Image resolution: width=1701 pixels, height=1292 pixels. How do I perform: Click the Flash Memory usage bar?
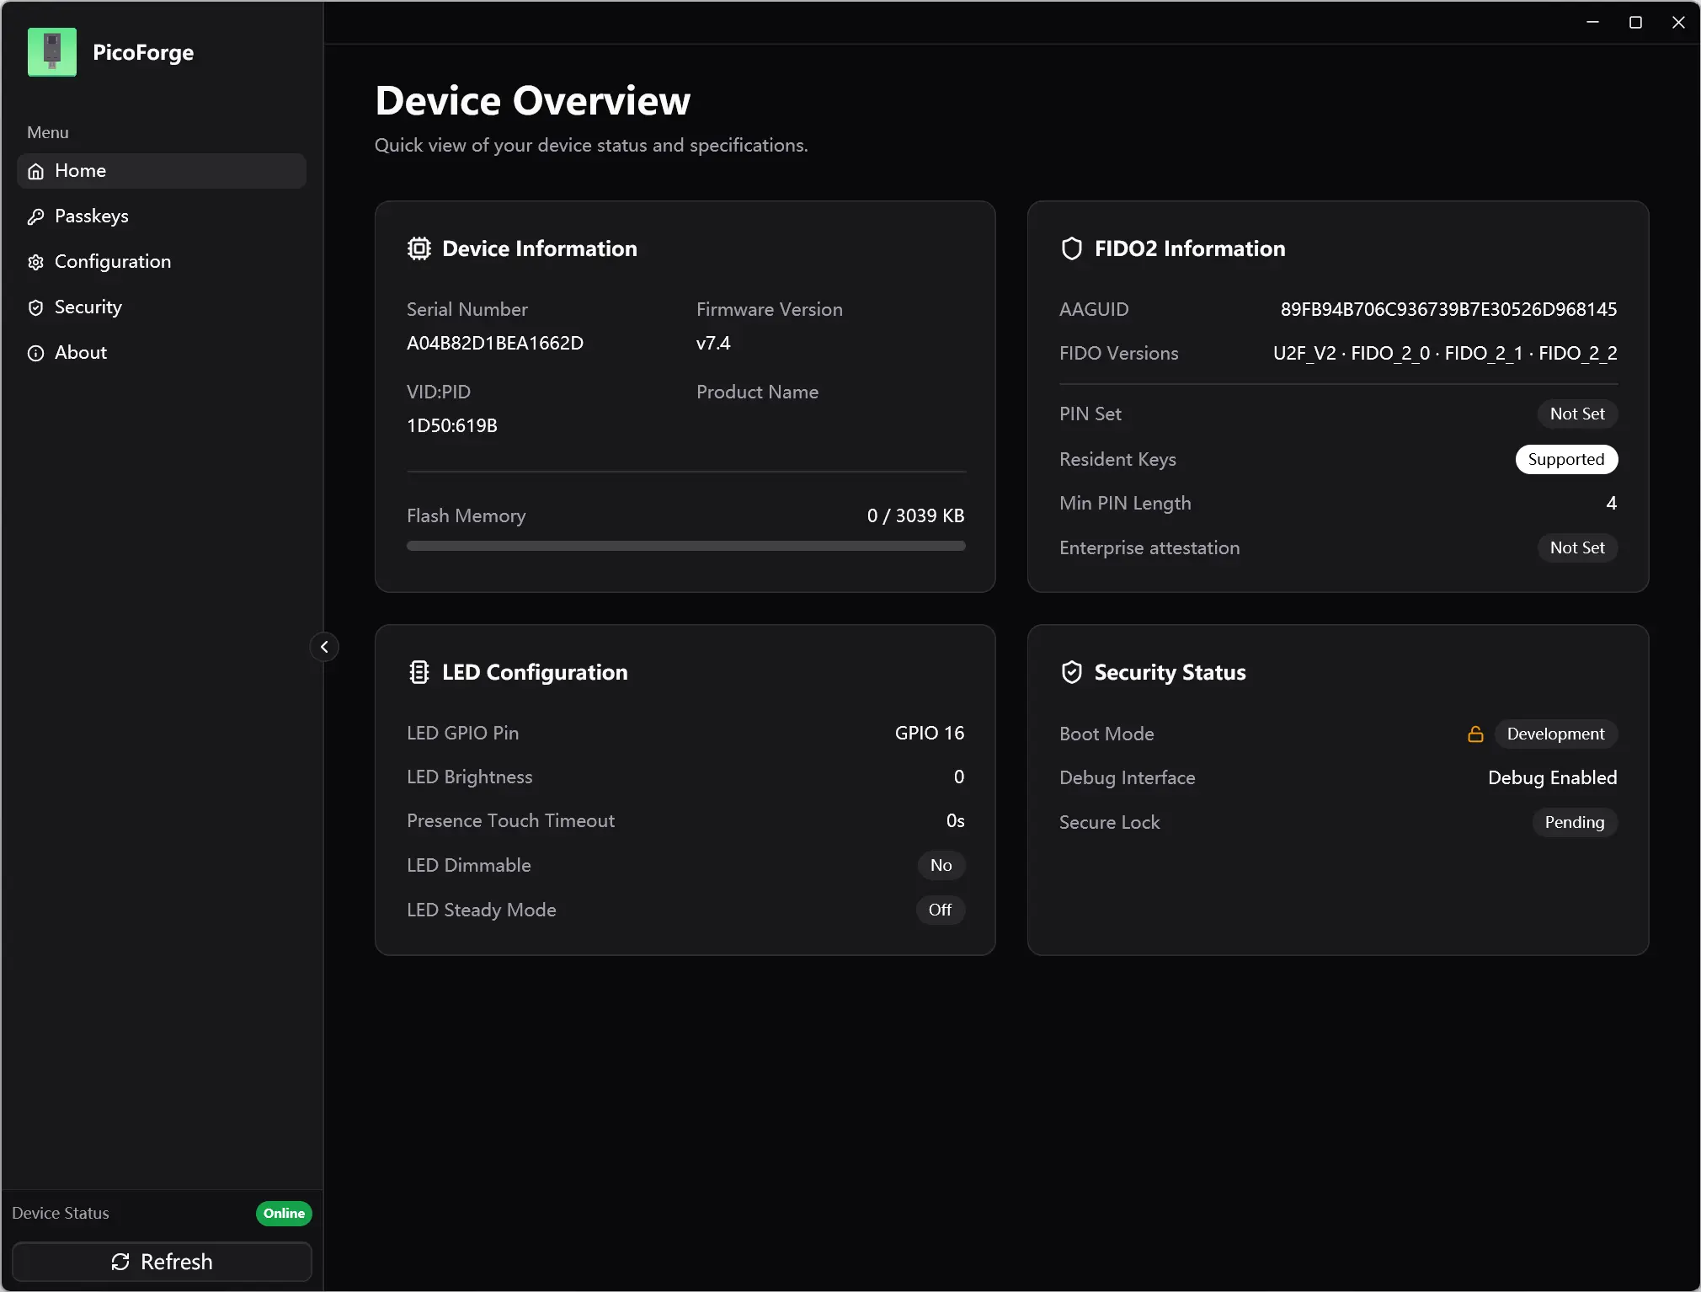(685, 546)
